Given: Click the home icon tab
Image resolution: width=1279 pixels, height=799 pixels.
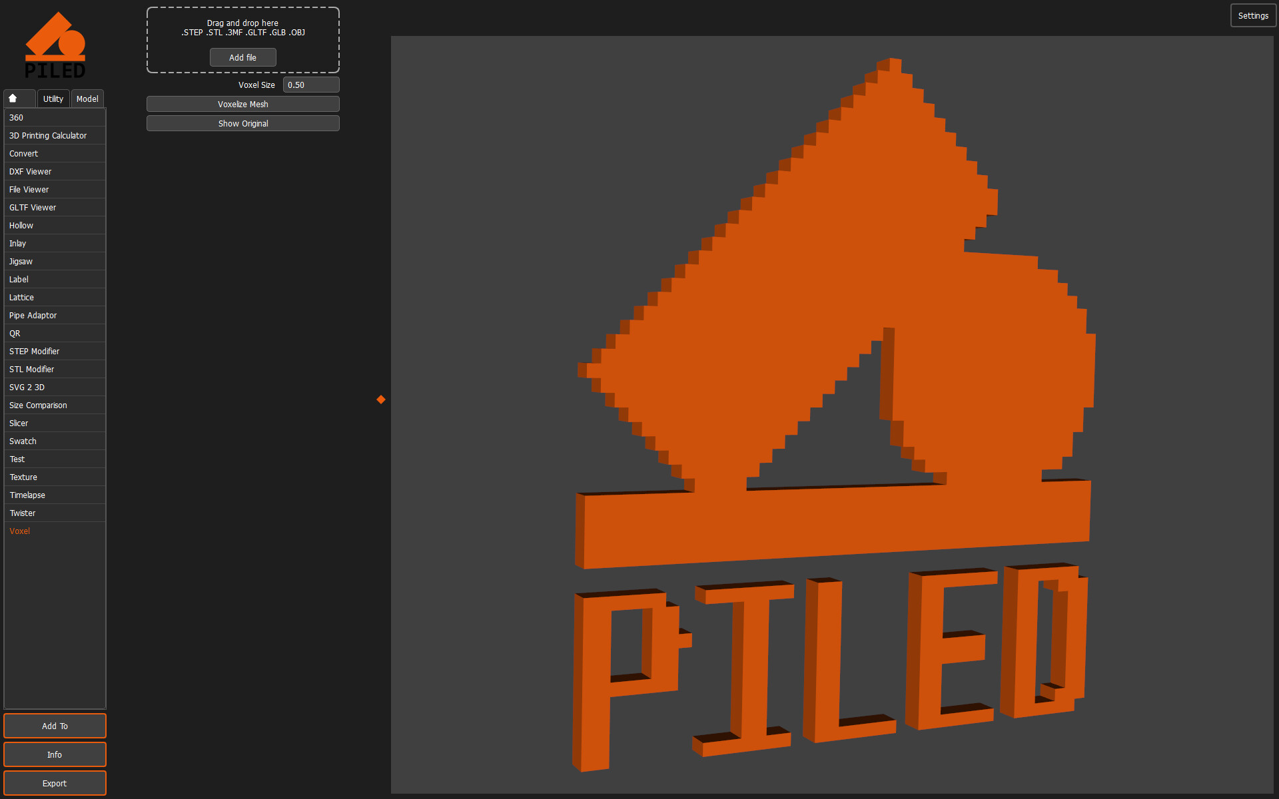Looking at the screenshot, I should coord(19,99).
